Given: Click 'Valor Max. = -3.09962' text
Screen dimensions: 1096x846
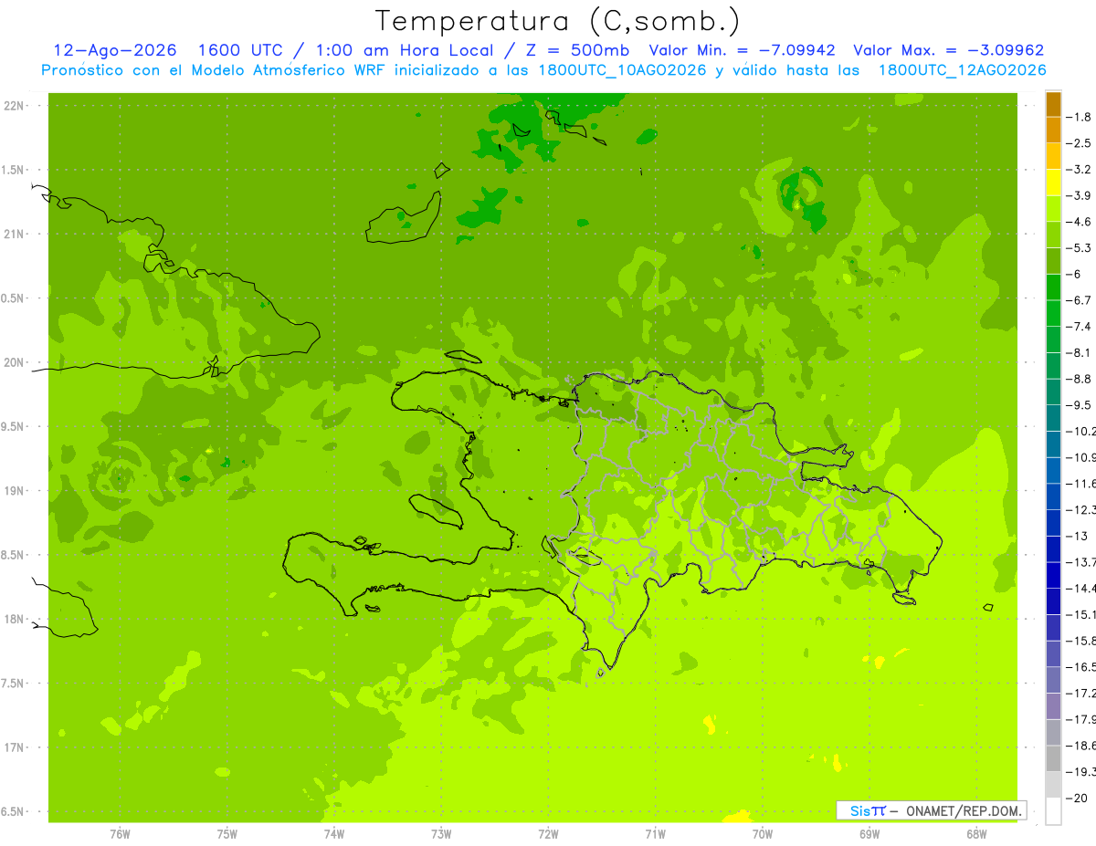Looking at the screenshot, I should [x=948, y=50].
